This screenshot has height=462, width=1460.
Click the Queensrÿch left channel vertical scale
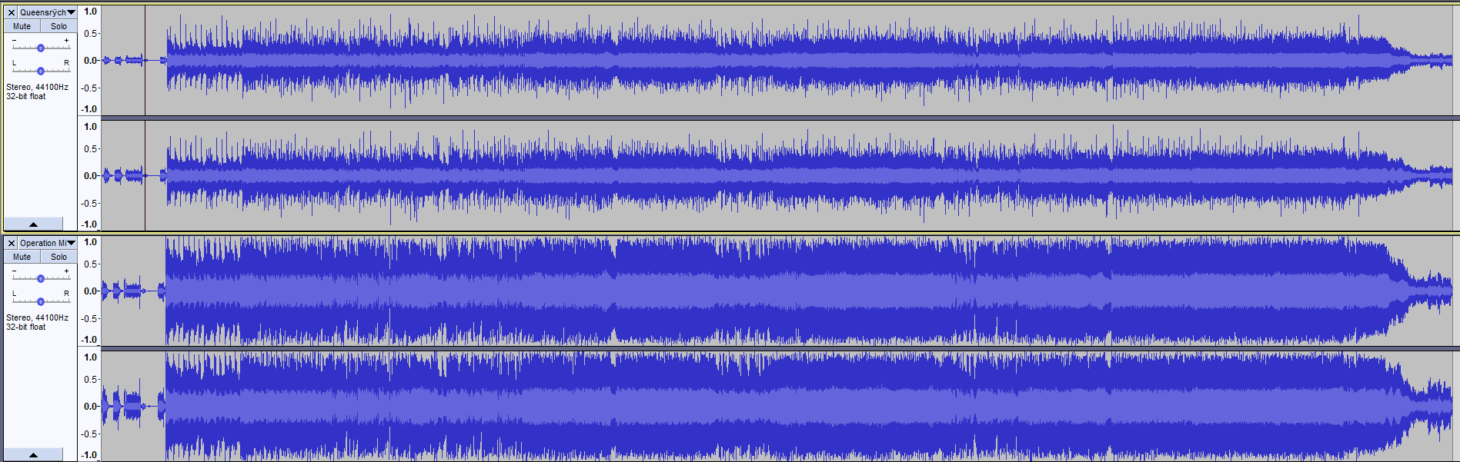[89, 60]
